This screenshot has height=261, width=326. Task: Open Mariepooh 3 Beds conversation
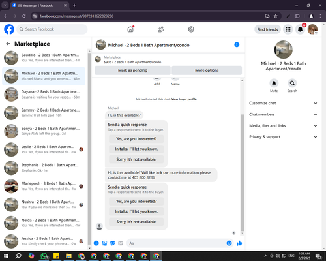point(44,186)
